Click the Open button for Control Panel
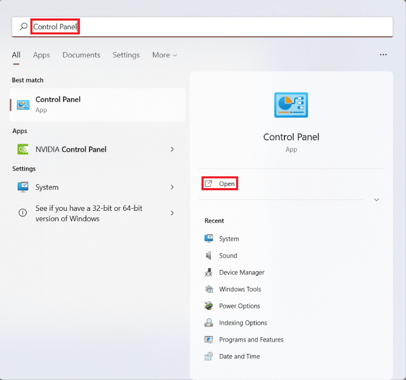Screen dimensions: 406x380 220,184
